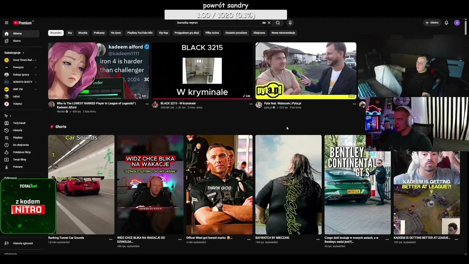Viewport: 469px width, 264px height.
Task: Open 'Polubione filmy' liked videos
Action: pos(21,152)
